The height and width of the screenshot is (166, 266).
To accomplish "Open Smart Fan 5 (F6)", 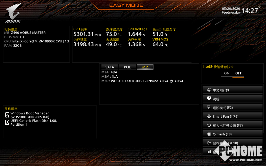I will point(232,116).
